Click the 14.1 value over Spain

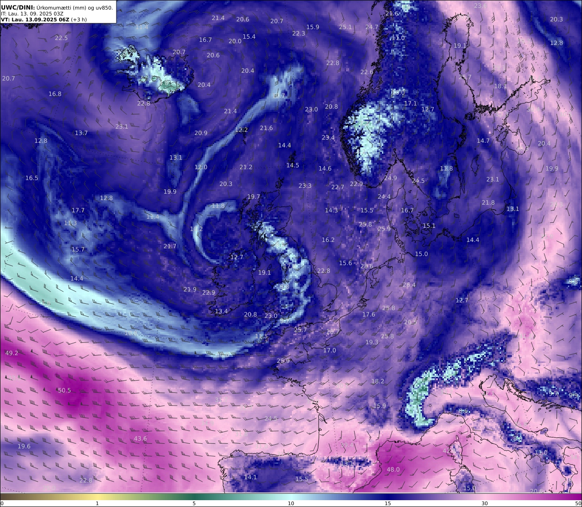[251, 477]
